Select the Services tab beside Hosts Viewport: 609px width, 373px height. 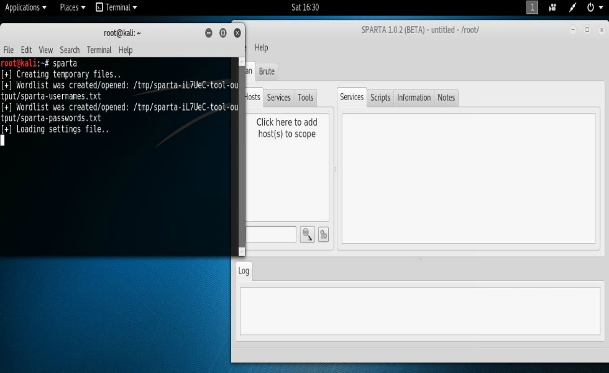(279, 98)
